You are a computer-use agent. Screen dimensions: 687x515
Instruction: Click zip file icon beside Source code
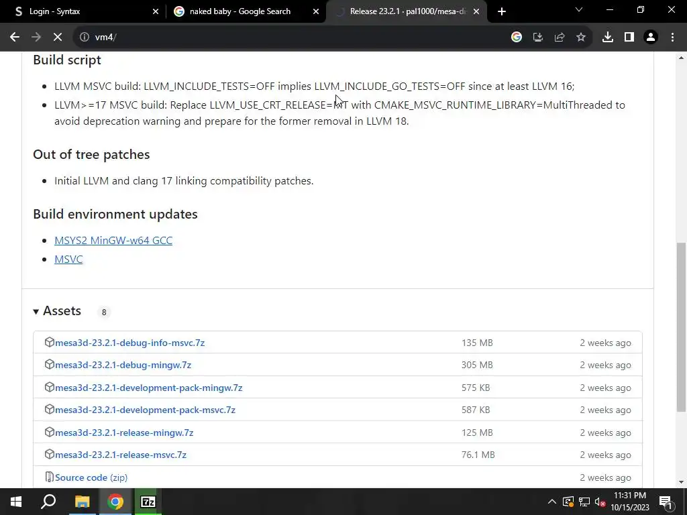(x=50, y=477)
